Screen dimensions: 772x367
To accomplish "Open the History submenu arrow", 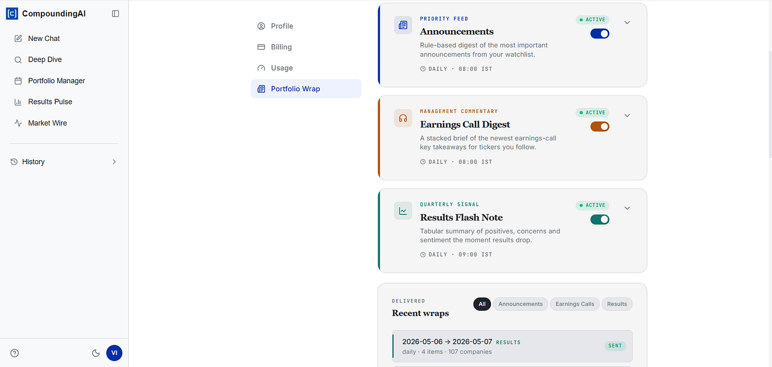I will [114, 162].
